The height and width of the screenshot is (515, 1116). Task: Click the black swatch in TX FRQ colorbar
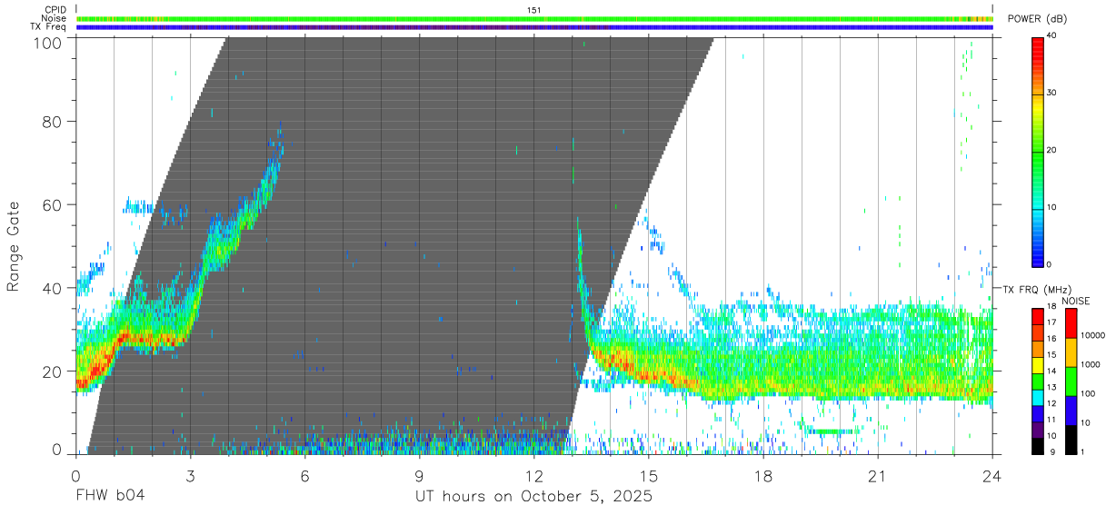coord(1038,446)
